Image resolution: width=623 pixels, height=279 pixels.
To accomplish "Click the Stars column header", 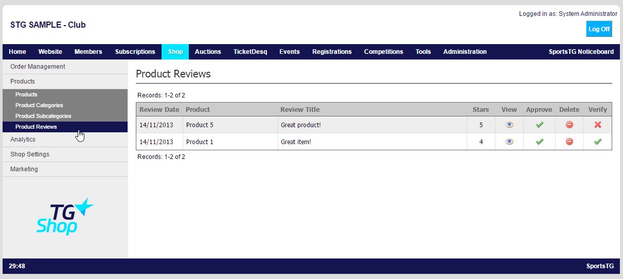I will click(481, 110).
